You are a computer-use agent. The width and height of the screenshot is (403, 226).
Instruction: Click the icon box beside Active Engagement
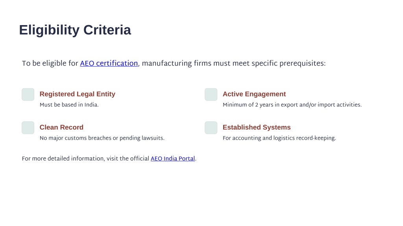pos(211,95)
